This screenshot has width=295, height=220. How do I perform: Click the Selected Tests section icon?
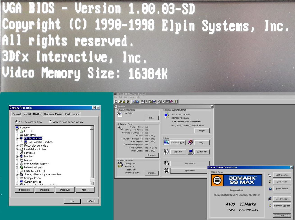coord(120,128)
